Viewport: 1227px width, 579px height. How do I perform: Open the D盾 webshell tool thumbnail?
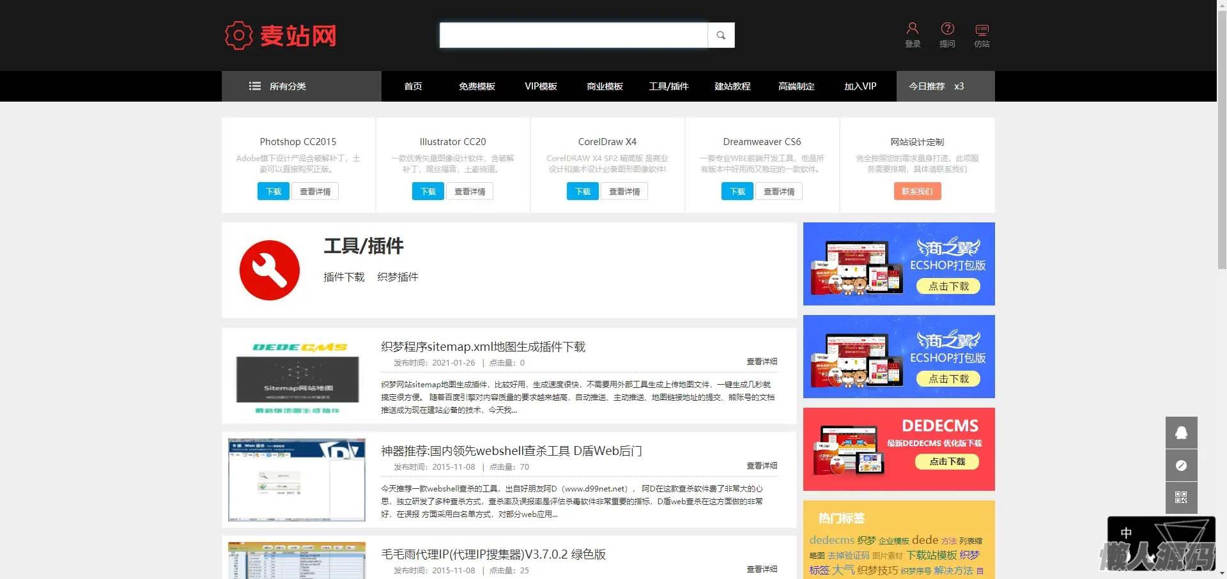click(x=297, y=480)
